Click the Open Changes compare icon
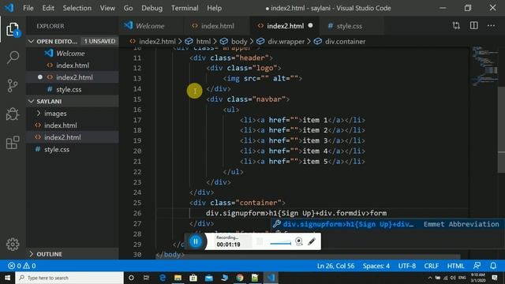 click(x=456, y=26)
